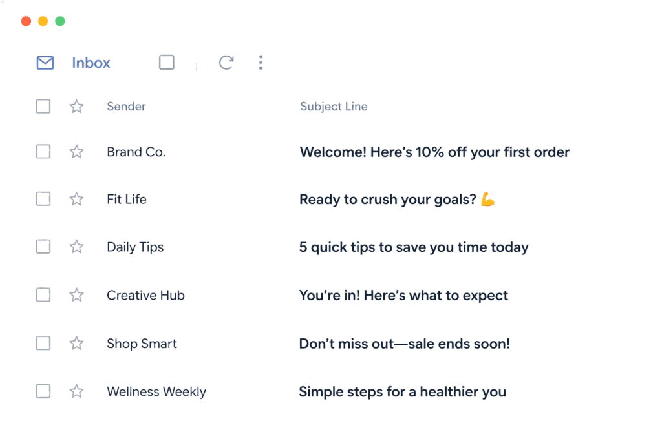Check the Brand Co. email checkbox
The width and height of the screenshot is (662, 441).
coord(43,151)
